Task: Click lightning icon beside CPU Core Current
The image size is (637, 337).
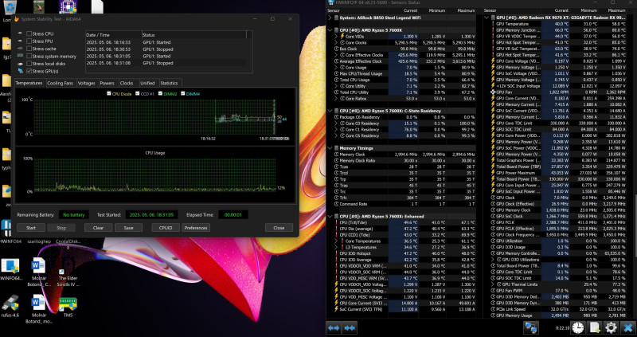Action: (336, 303)
